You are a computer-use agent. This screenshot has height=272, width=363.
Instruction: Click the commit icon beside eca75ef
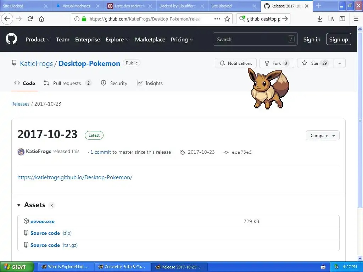click(226, 152)
